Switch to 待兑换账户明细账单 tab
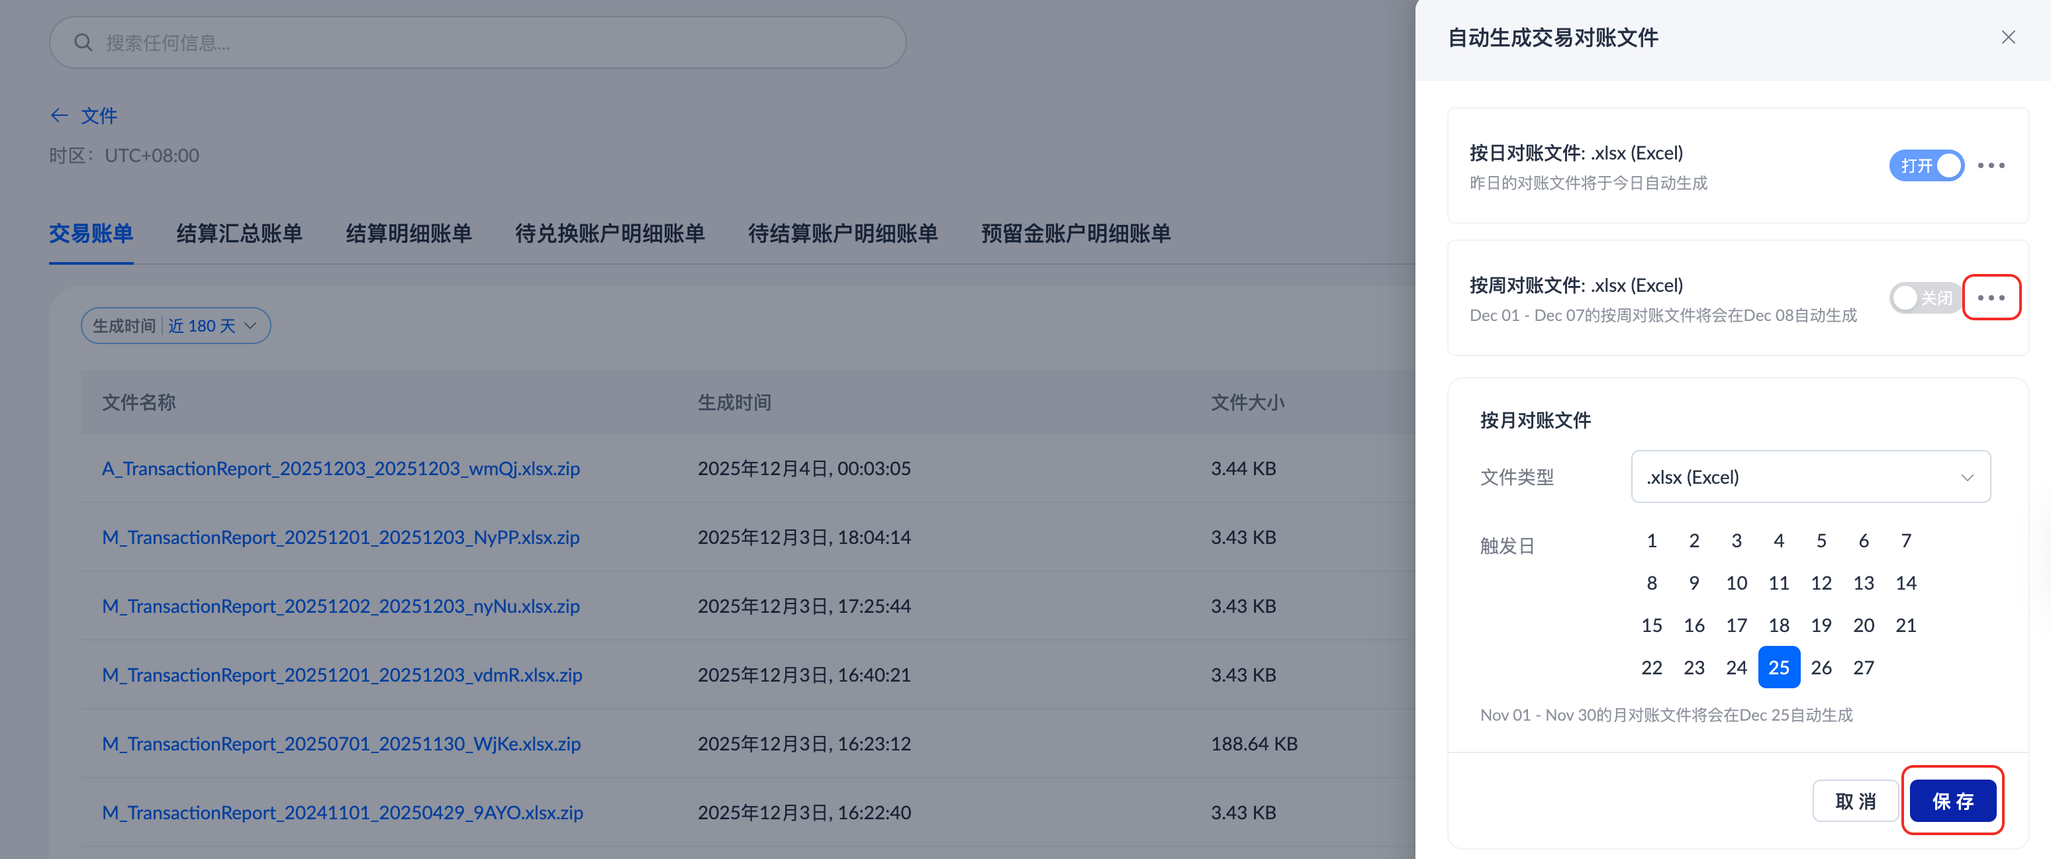 (609, 233)
